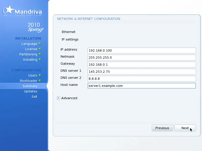Click the Network & Internet Configuration title
This screenshot has height=151, width=202.
coord(89,19)
